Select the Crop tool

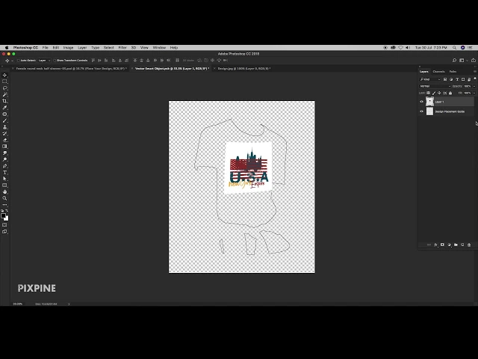(4, 101)
